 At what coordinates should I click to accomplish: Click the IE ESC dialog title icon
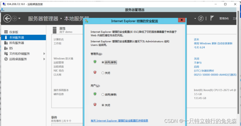tap(87, 21)
